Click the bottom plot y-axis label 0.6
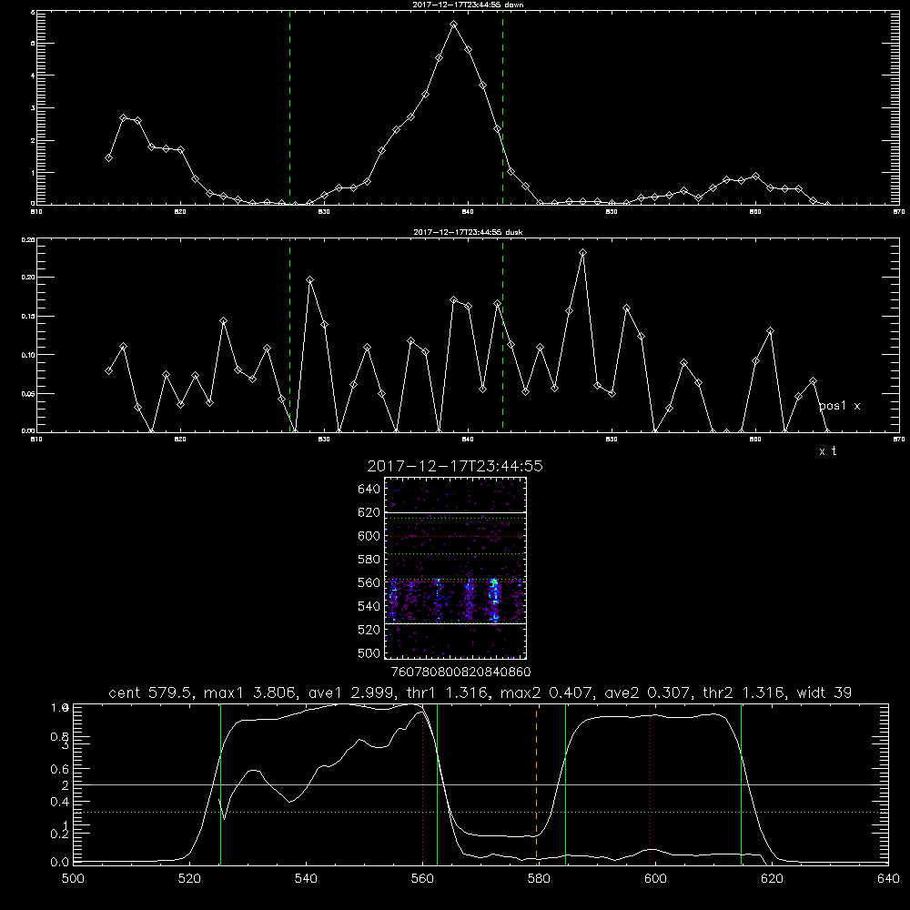 click(x=60, y=769)
